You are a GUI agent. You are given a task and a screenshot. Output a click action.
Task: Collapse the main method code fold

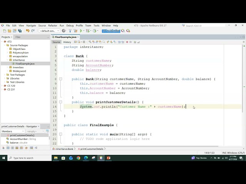(61, 134)
